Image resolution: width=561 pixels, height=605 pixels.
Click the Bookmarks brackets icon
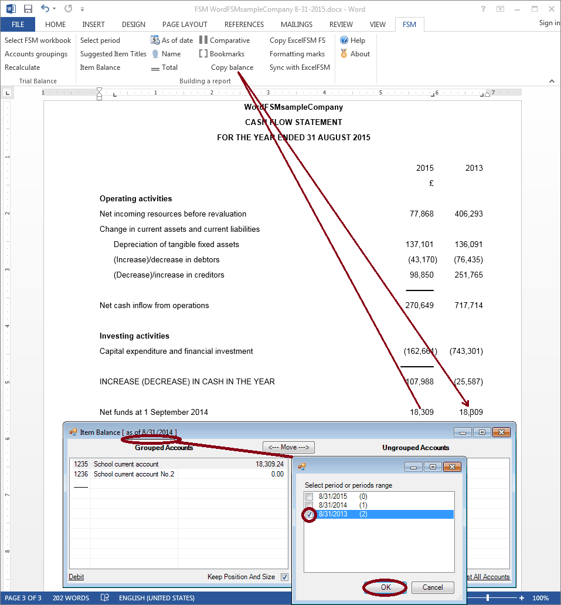pyautogui.click(x=203, y=53)
